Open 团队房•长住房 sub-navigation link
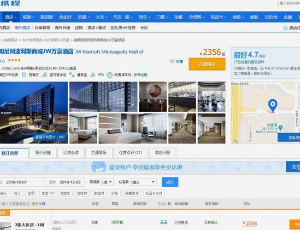Screen dimensions: 300x230 click(123, 27)
